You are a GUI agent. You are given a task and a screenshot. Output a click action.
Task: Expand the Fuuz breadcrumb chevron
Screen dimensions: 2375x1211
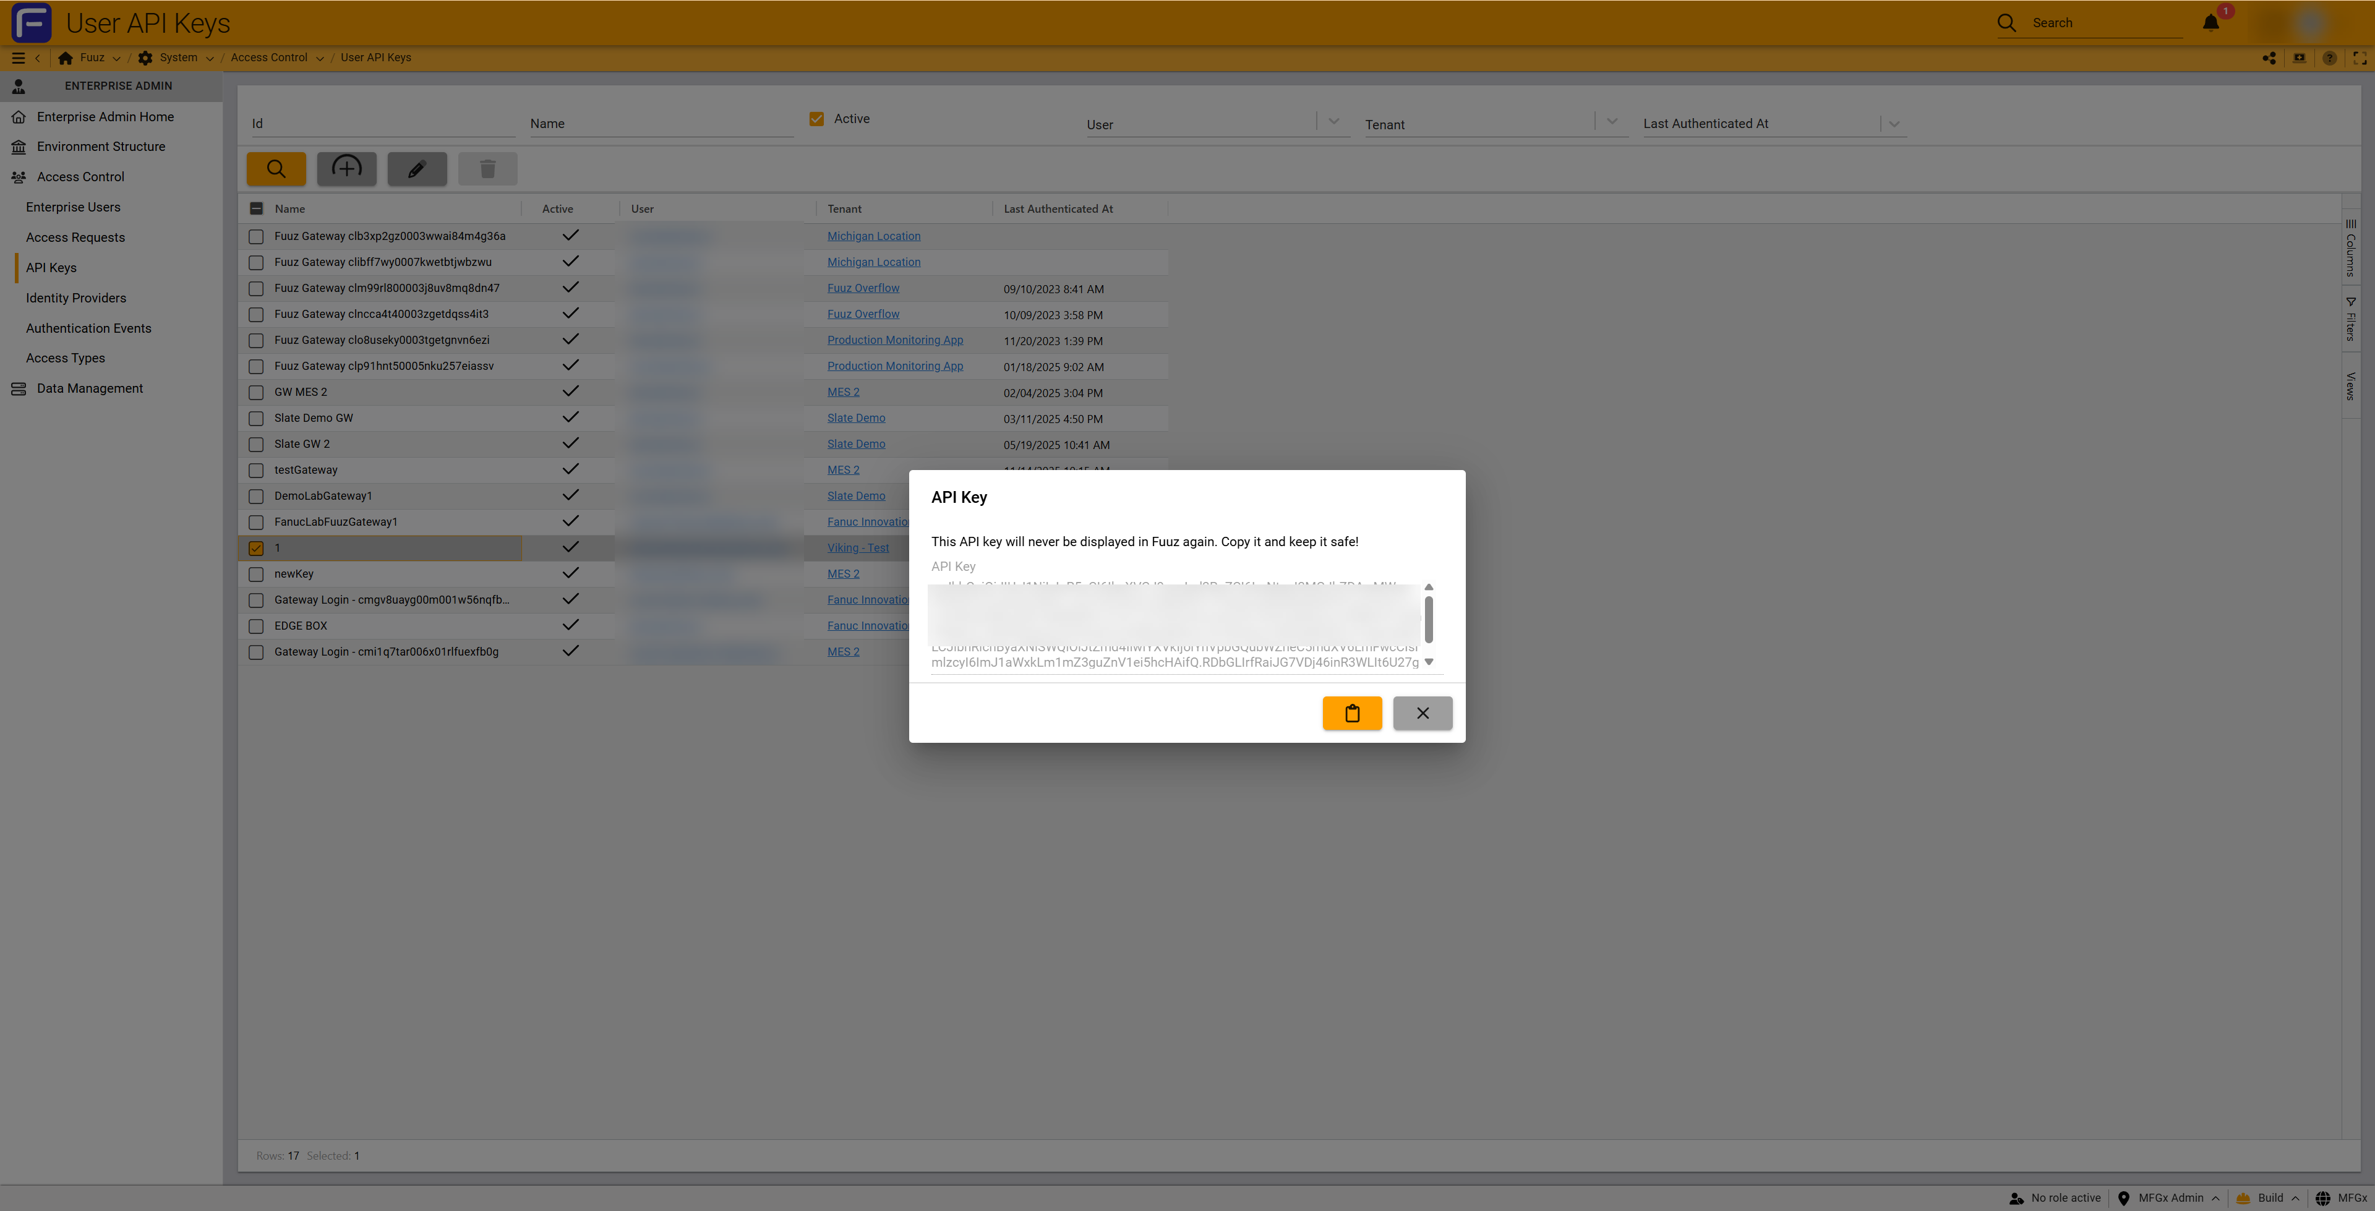pos(116,58)
